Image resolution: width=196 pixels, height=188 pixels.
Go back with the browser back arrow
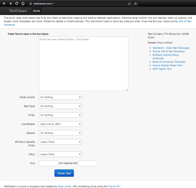4,4
